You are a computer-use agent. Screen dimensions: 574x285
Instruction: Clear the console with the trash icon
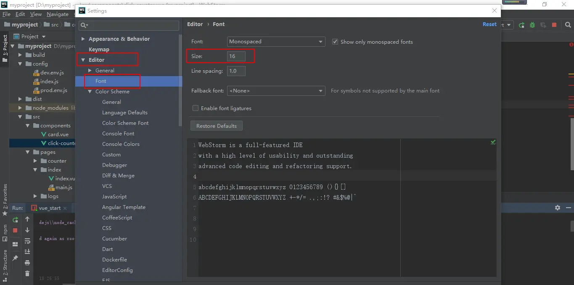click(27, 274)
